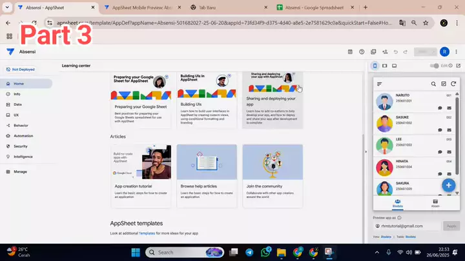
Task: Click the multi-select checkbox icon in preview
Action: pos(443,84)
